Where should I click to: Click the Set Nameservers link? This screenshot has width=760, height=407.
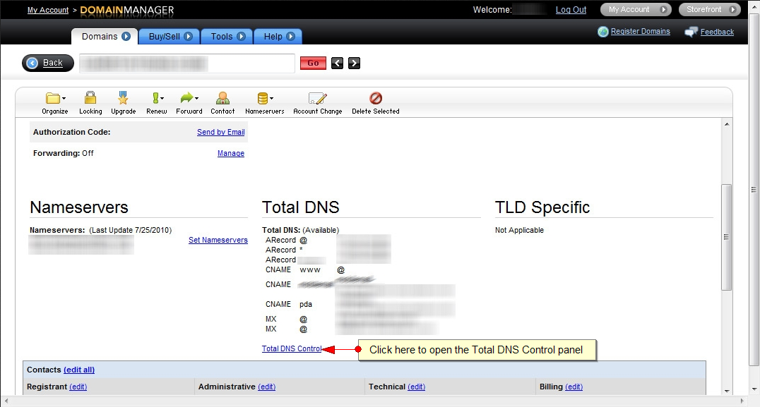click(x=218, y=240)
